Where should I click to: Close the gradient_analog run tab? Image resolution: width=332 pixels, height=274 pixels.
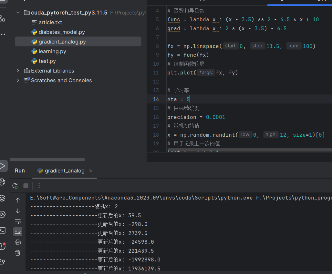click(91, 171)
